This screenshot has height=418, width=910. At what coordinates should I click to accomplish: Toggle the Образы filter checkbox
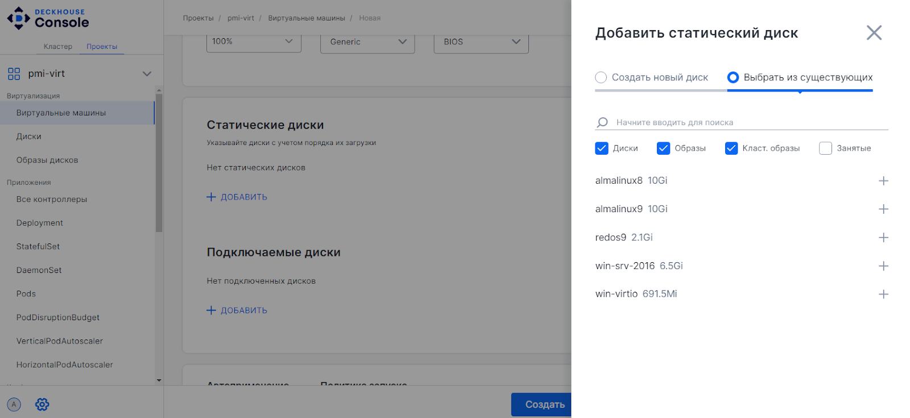[x=663, y=148]
